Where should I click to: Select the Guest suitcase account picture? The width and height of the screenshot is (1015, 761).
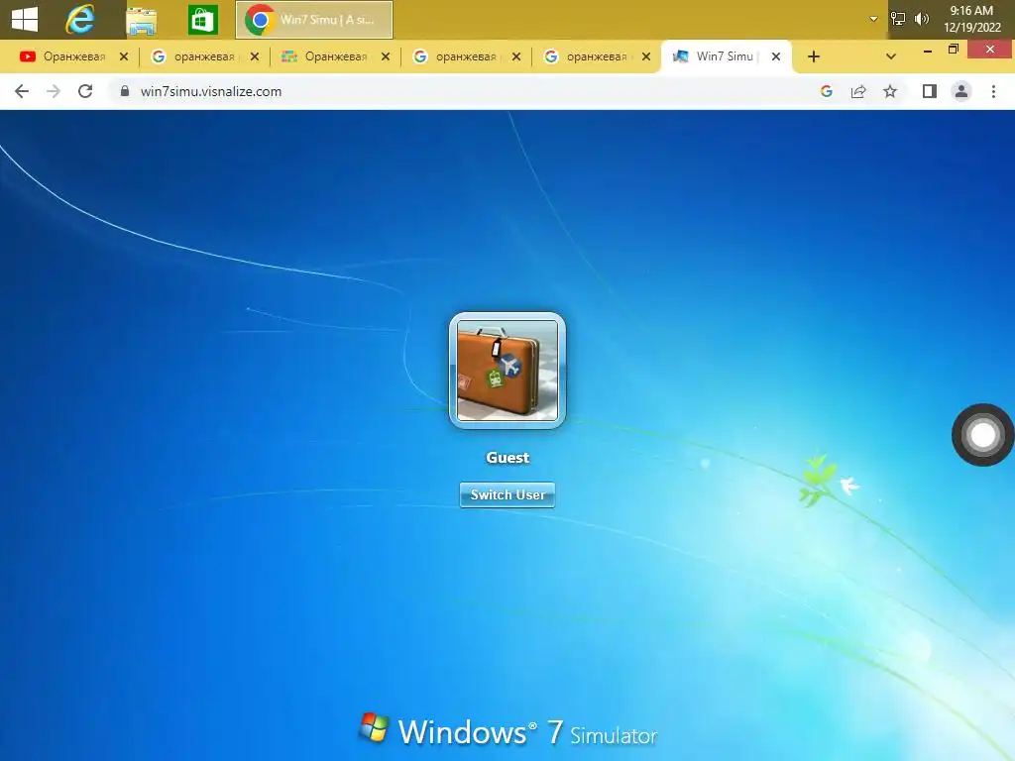coord(507,371)
